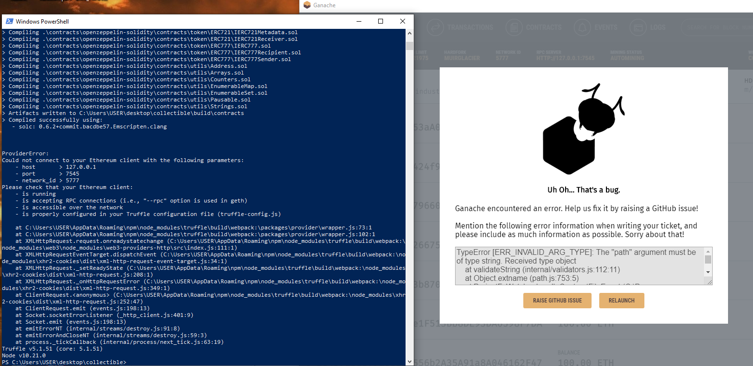Click the 'host > 127.0.0.1' line
Screen dimensions: 753x366
[x=56, y=167]
